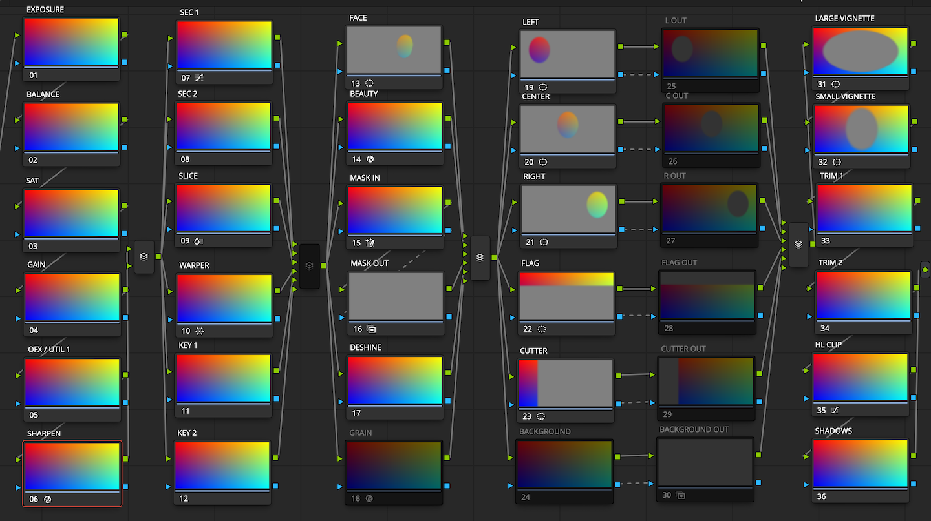Click the curves icon on node 07
The width and height of the screenshot is (931, 521).
point(199,77)
